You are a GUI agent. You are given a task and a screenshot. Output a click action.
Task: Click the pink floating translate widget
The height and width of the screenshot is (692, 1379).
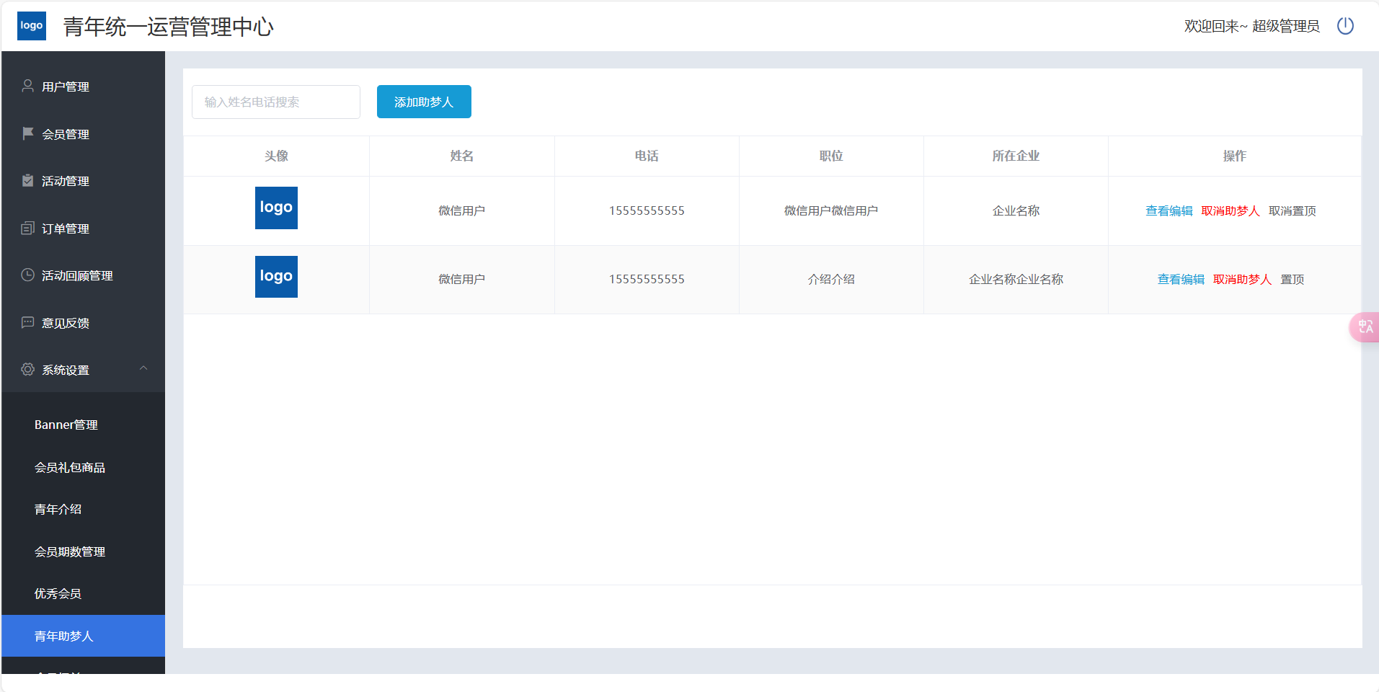(1364, 327)
